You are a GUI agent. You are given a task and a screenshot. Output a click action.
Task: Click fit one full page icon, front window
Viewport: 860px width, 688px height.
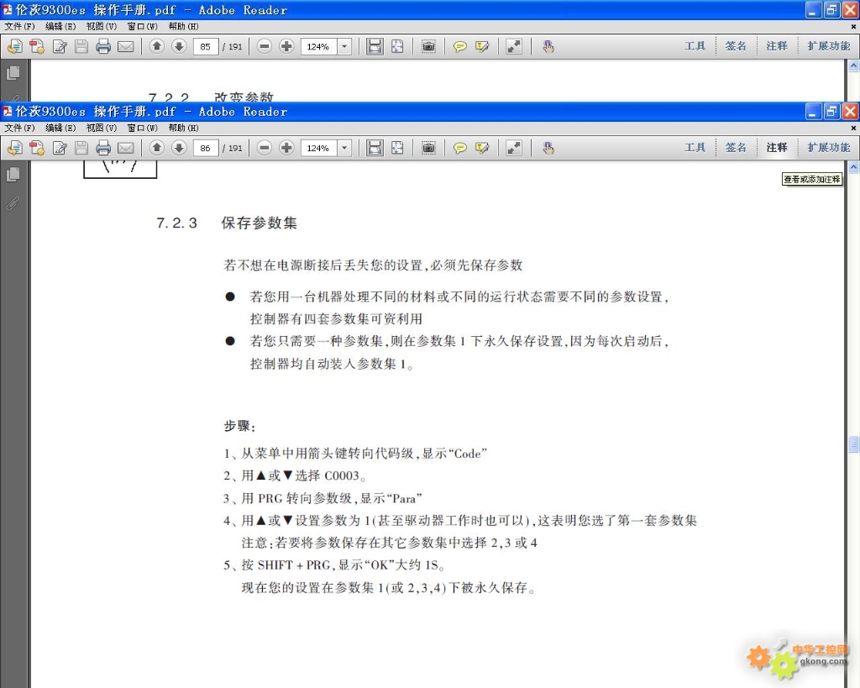tap(397, 148)
